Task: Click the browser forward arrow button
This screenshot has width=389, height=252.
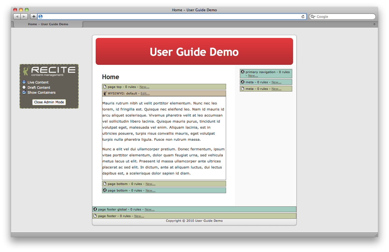Action: 24,16
